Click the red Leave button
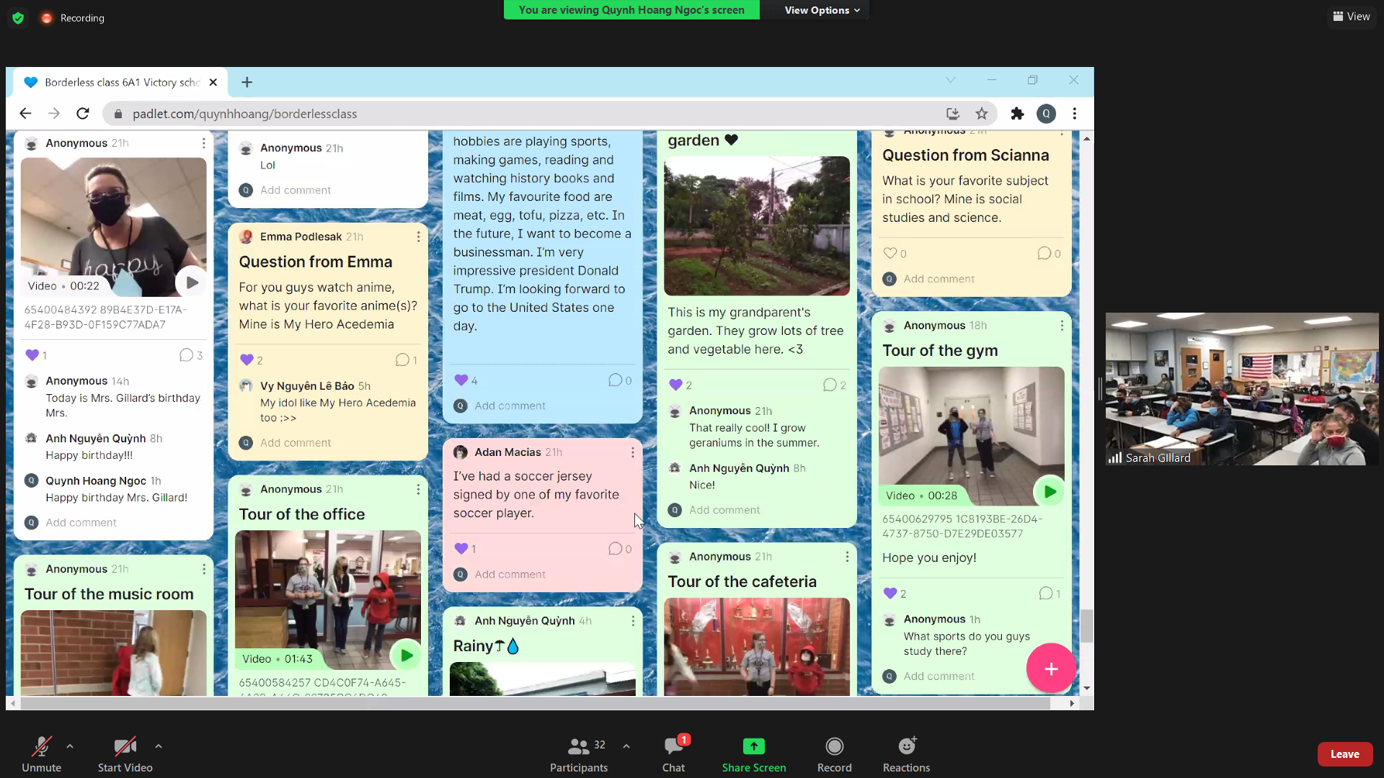The image size is (1384, 778). click(x=1344, y=754)
